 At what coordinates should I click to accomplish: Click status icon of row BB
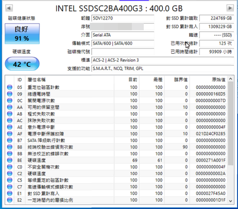pyautogui.click(x=10, y=154)
